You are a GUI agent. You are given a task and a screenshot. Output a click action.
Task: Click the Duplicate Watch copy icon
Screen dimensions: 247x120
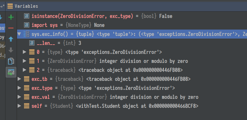[11, 61]
